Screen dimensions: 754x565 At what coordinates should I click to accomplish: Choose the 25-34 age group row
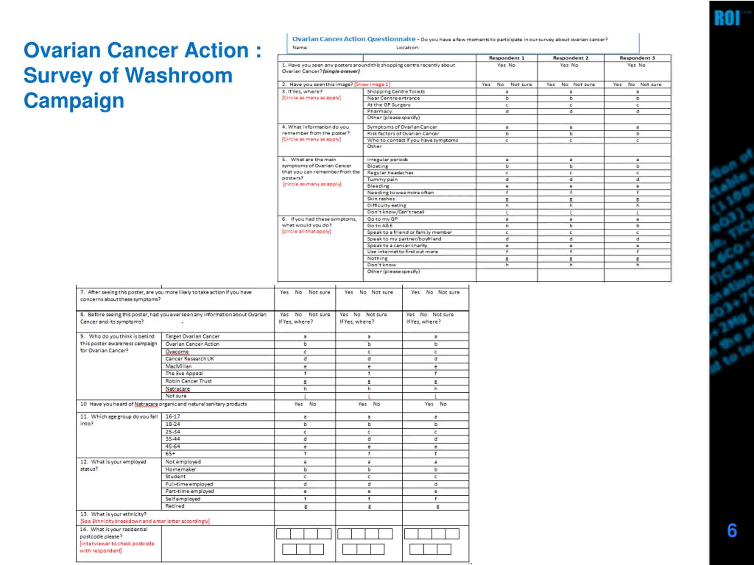(x=173, y=431)
